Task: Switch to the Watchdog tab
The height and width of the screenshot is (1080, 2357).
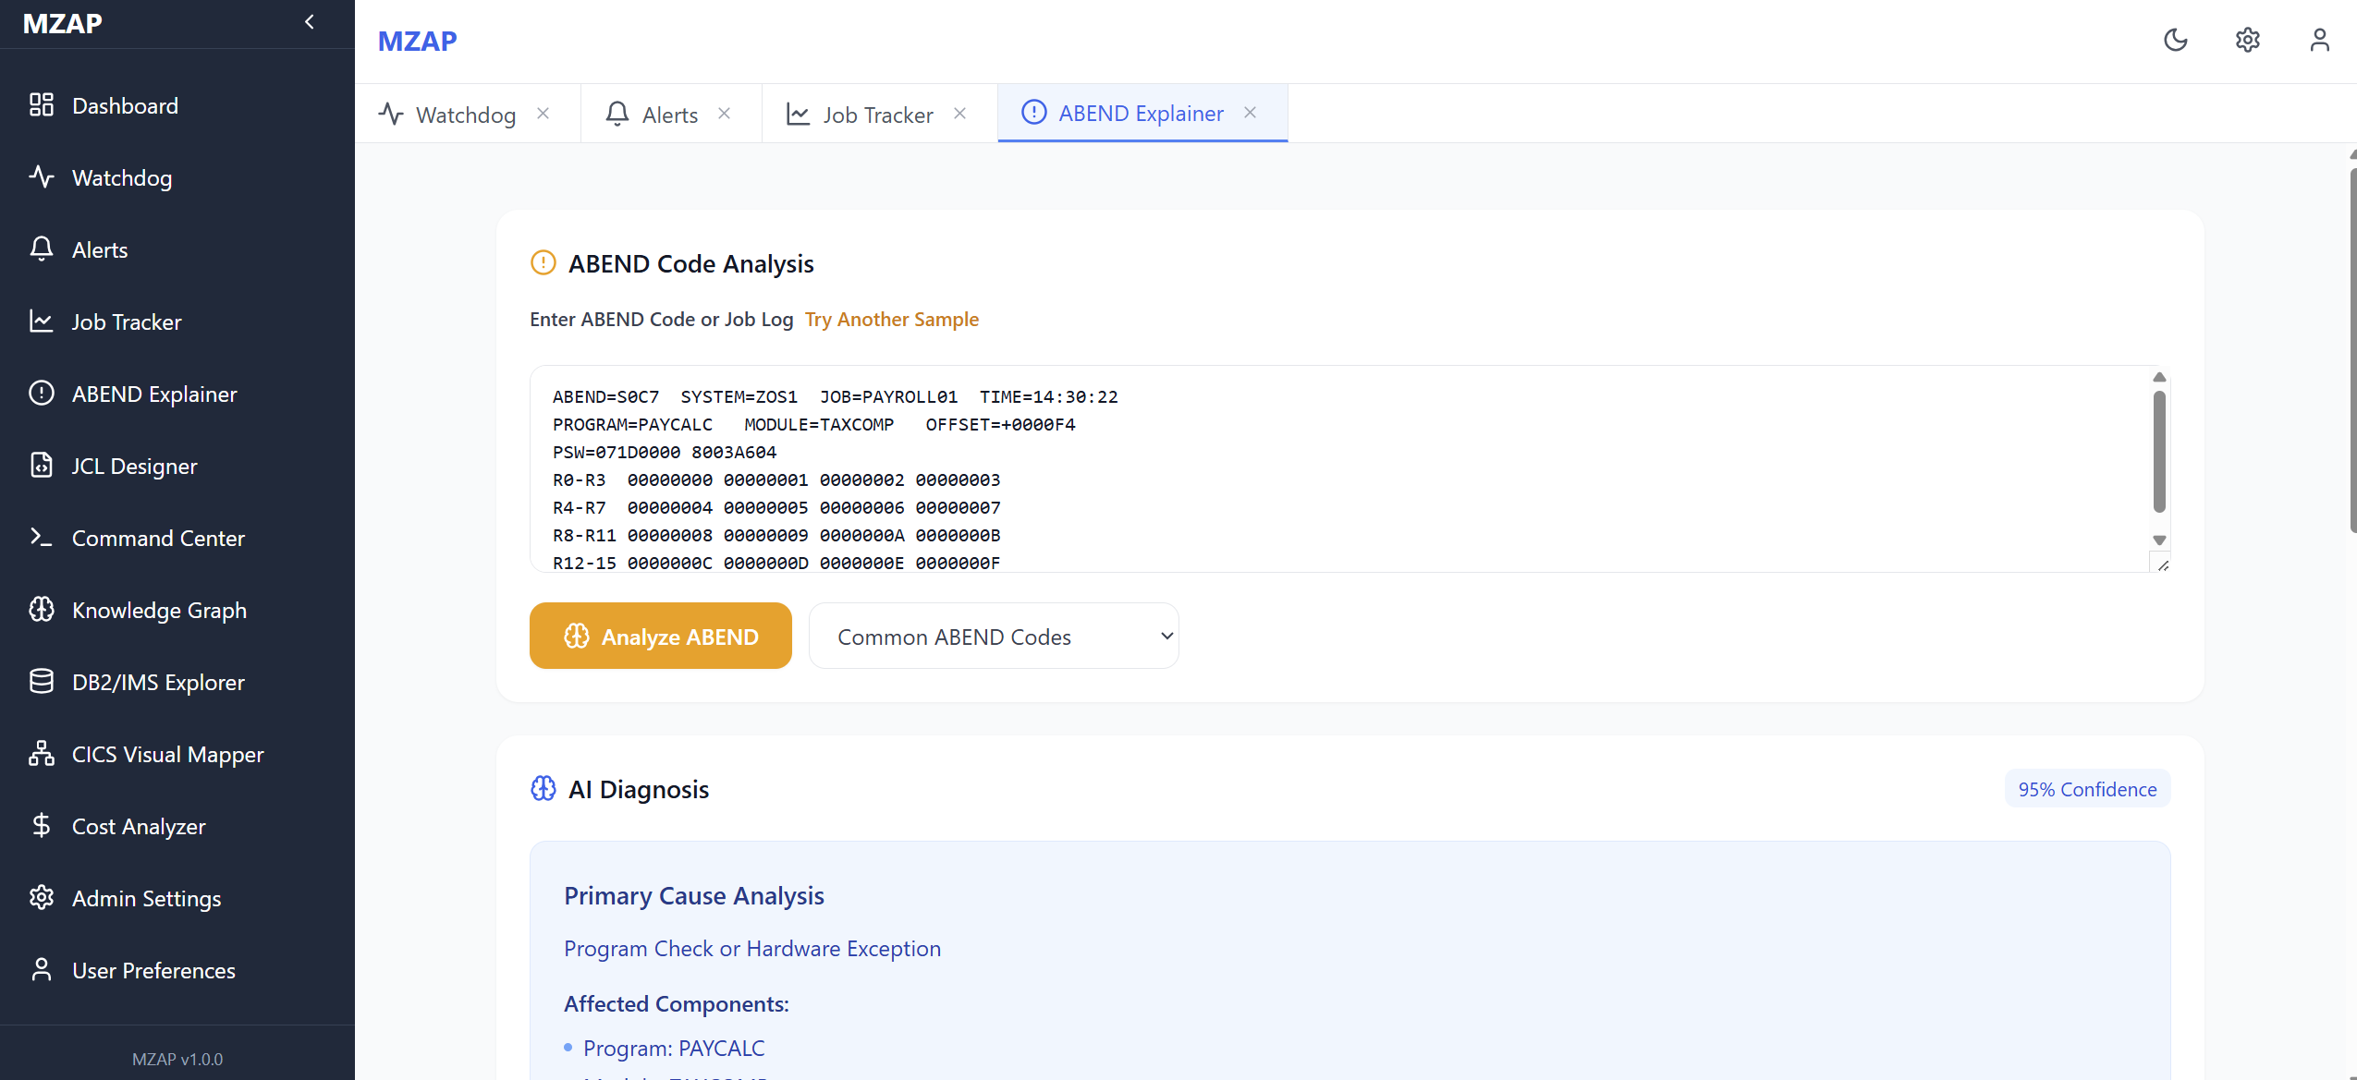Action: [x=464, y=115]
